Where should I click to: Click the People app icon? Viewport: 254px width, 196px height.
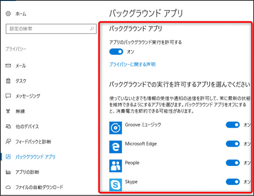tap(116, 166)
